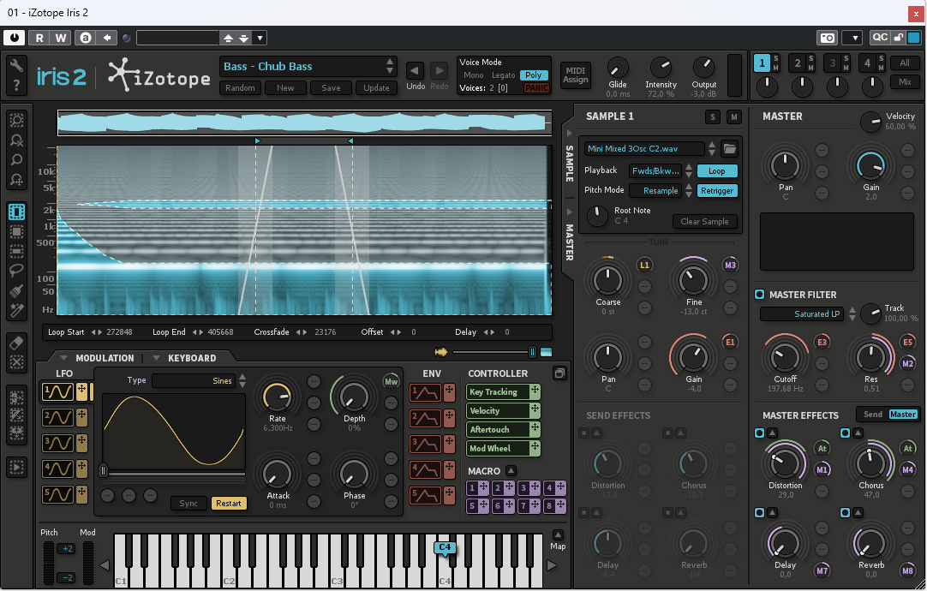
Task: Toggle the sample Loop button
Action: coord(717,170)
